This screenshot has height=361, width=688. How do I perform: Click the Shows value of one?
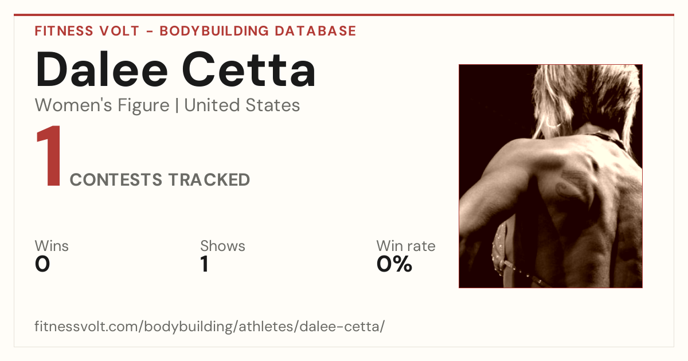[204, 264]
